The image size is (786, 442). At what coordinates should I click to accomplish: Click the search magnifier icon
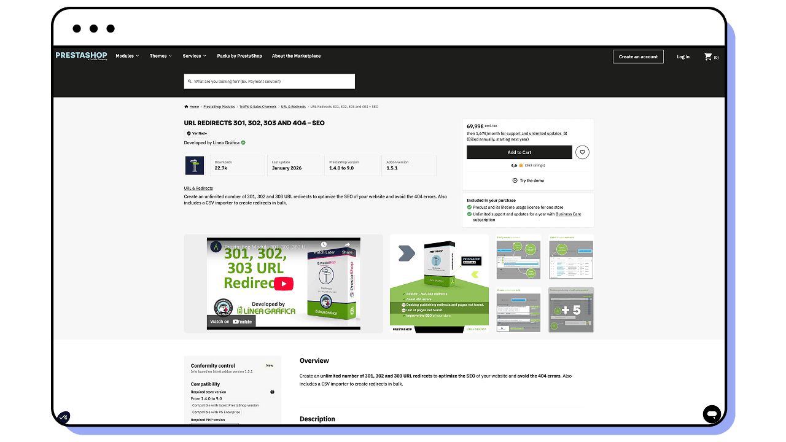coord(190,81)
